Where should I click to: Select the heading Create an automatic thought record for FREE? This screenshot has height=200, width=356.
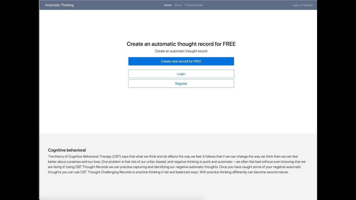181,44
